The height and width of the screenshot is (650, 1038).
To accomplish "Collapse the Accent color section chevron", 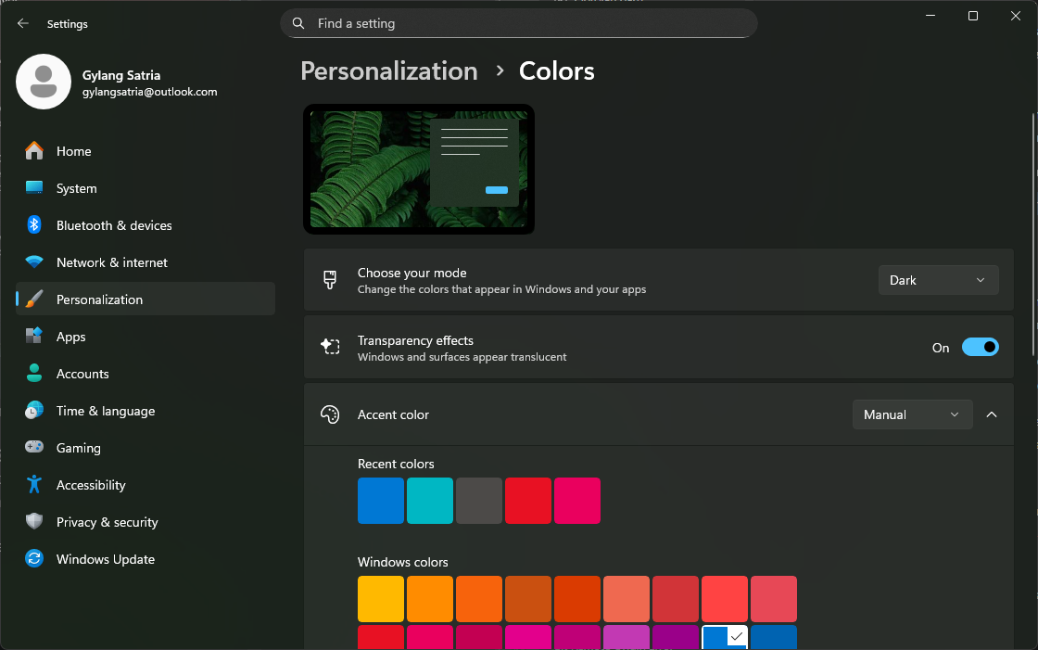I will click(x=992, y=414).
